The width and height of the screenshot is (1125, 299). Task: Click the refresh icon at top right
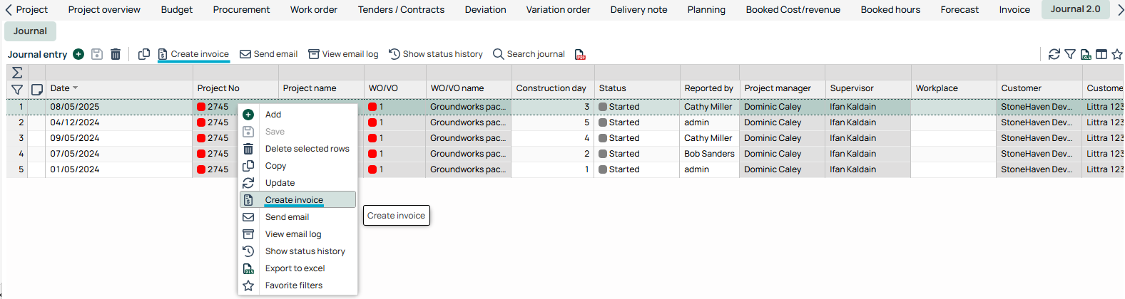coord(1054,54)
